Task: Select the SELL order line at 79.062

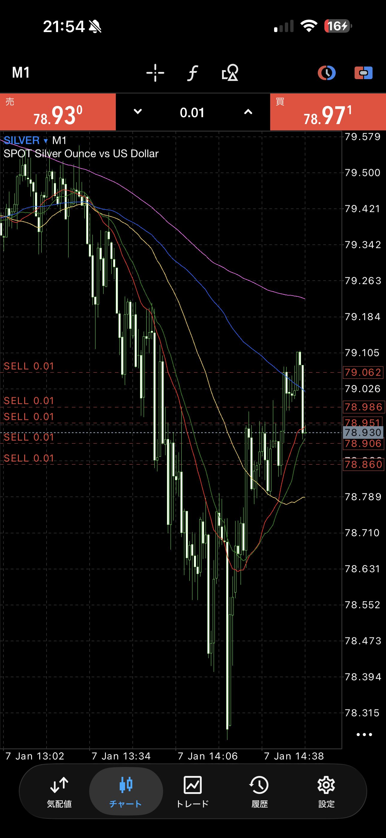Action: (x=29, y=367)
